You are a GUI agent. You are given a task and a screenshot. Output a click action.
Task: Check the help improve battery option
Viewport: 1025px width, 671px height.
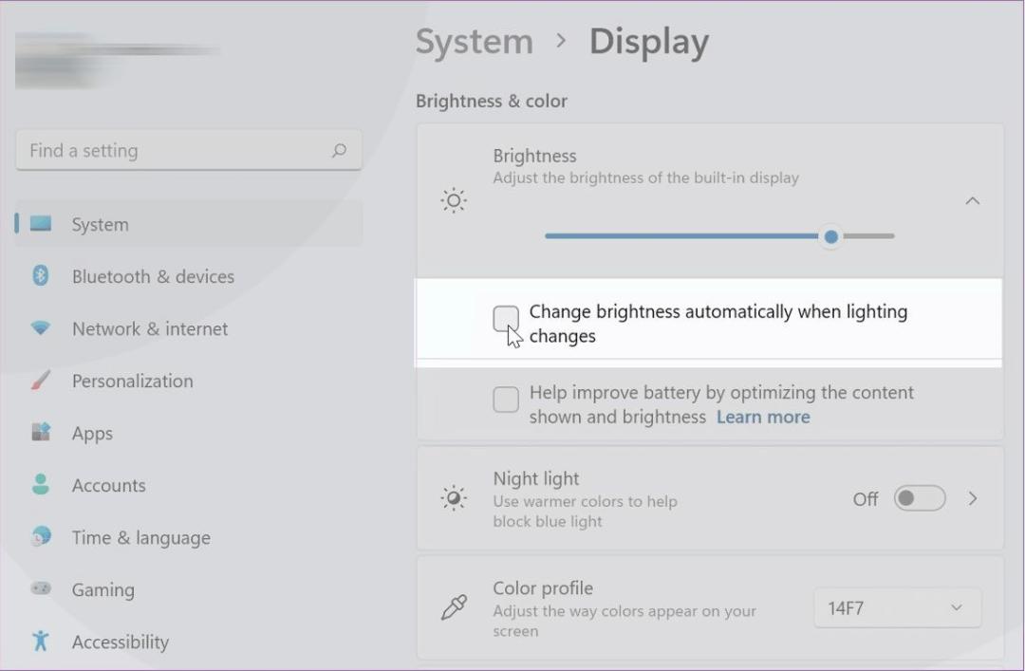506,400
